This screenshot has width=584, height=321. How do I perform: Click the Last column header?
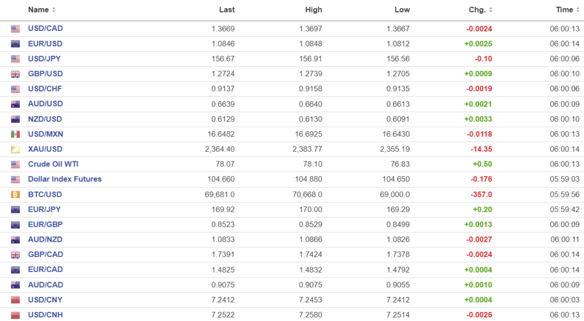(226, 10)
